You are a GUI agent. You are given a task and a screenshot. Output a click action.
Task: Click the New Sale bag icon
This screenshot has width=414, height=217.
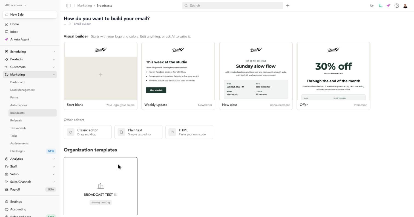[x=7, y=14]
